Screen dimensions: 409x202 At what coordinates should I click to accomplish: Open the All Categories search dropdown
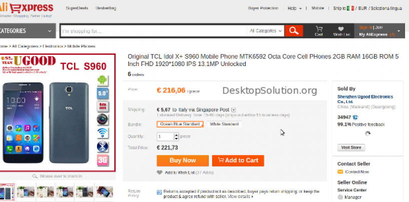(266, 31)
